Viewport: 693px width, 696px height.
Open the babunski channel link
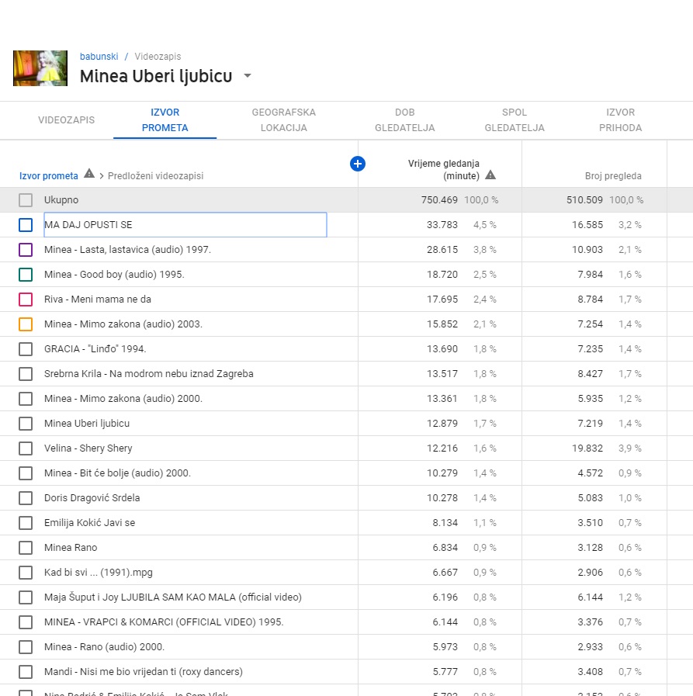[99, 57]
